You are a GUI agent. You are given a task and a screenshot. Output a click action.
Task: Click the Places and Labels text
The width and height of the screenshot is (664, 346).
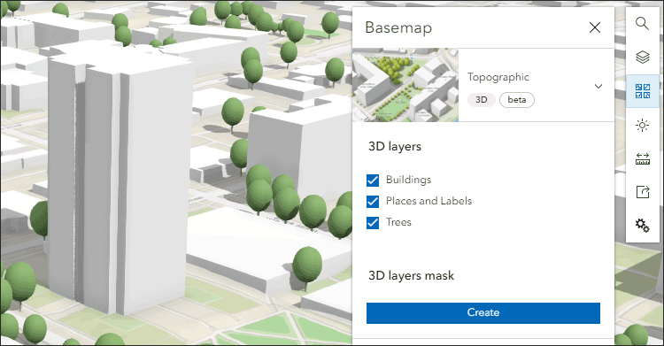click(x=429, y=201)
